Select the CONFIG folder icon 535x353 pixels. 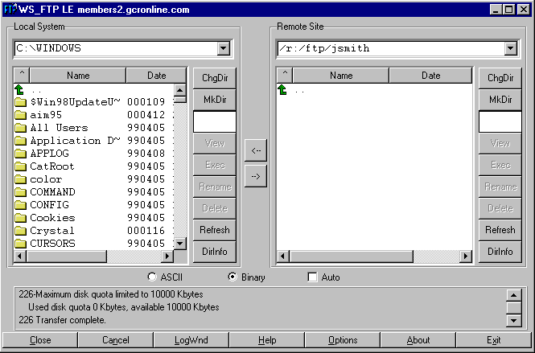pos(20,205)
